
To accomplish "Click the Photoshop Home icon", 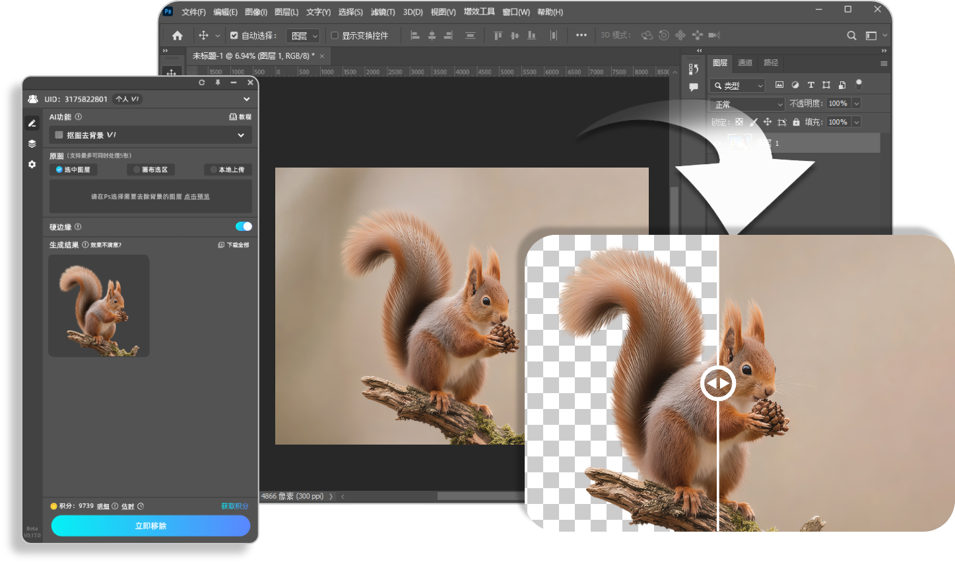I will click(x=177, y=36).
